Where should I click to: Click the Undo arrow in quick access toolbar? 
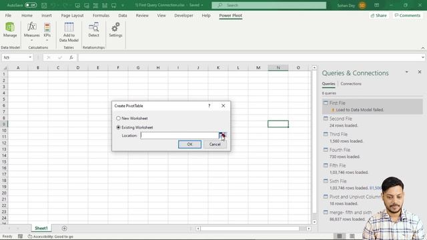click(x=53, y=5)
